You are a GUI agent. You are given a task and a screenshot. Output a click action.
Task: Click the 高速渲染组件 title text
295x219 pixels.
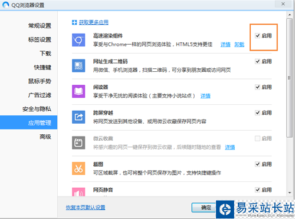pyautogui.click(x=108, y=36)
